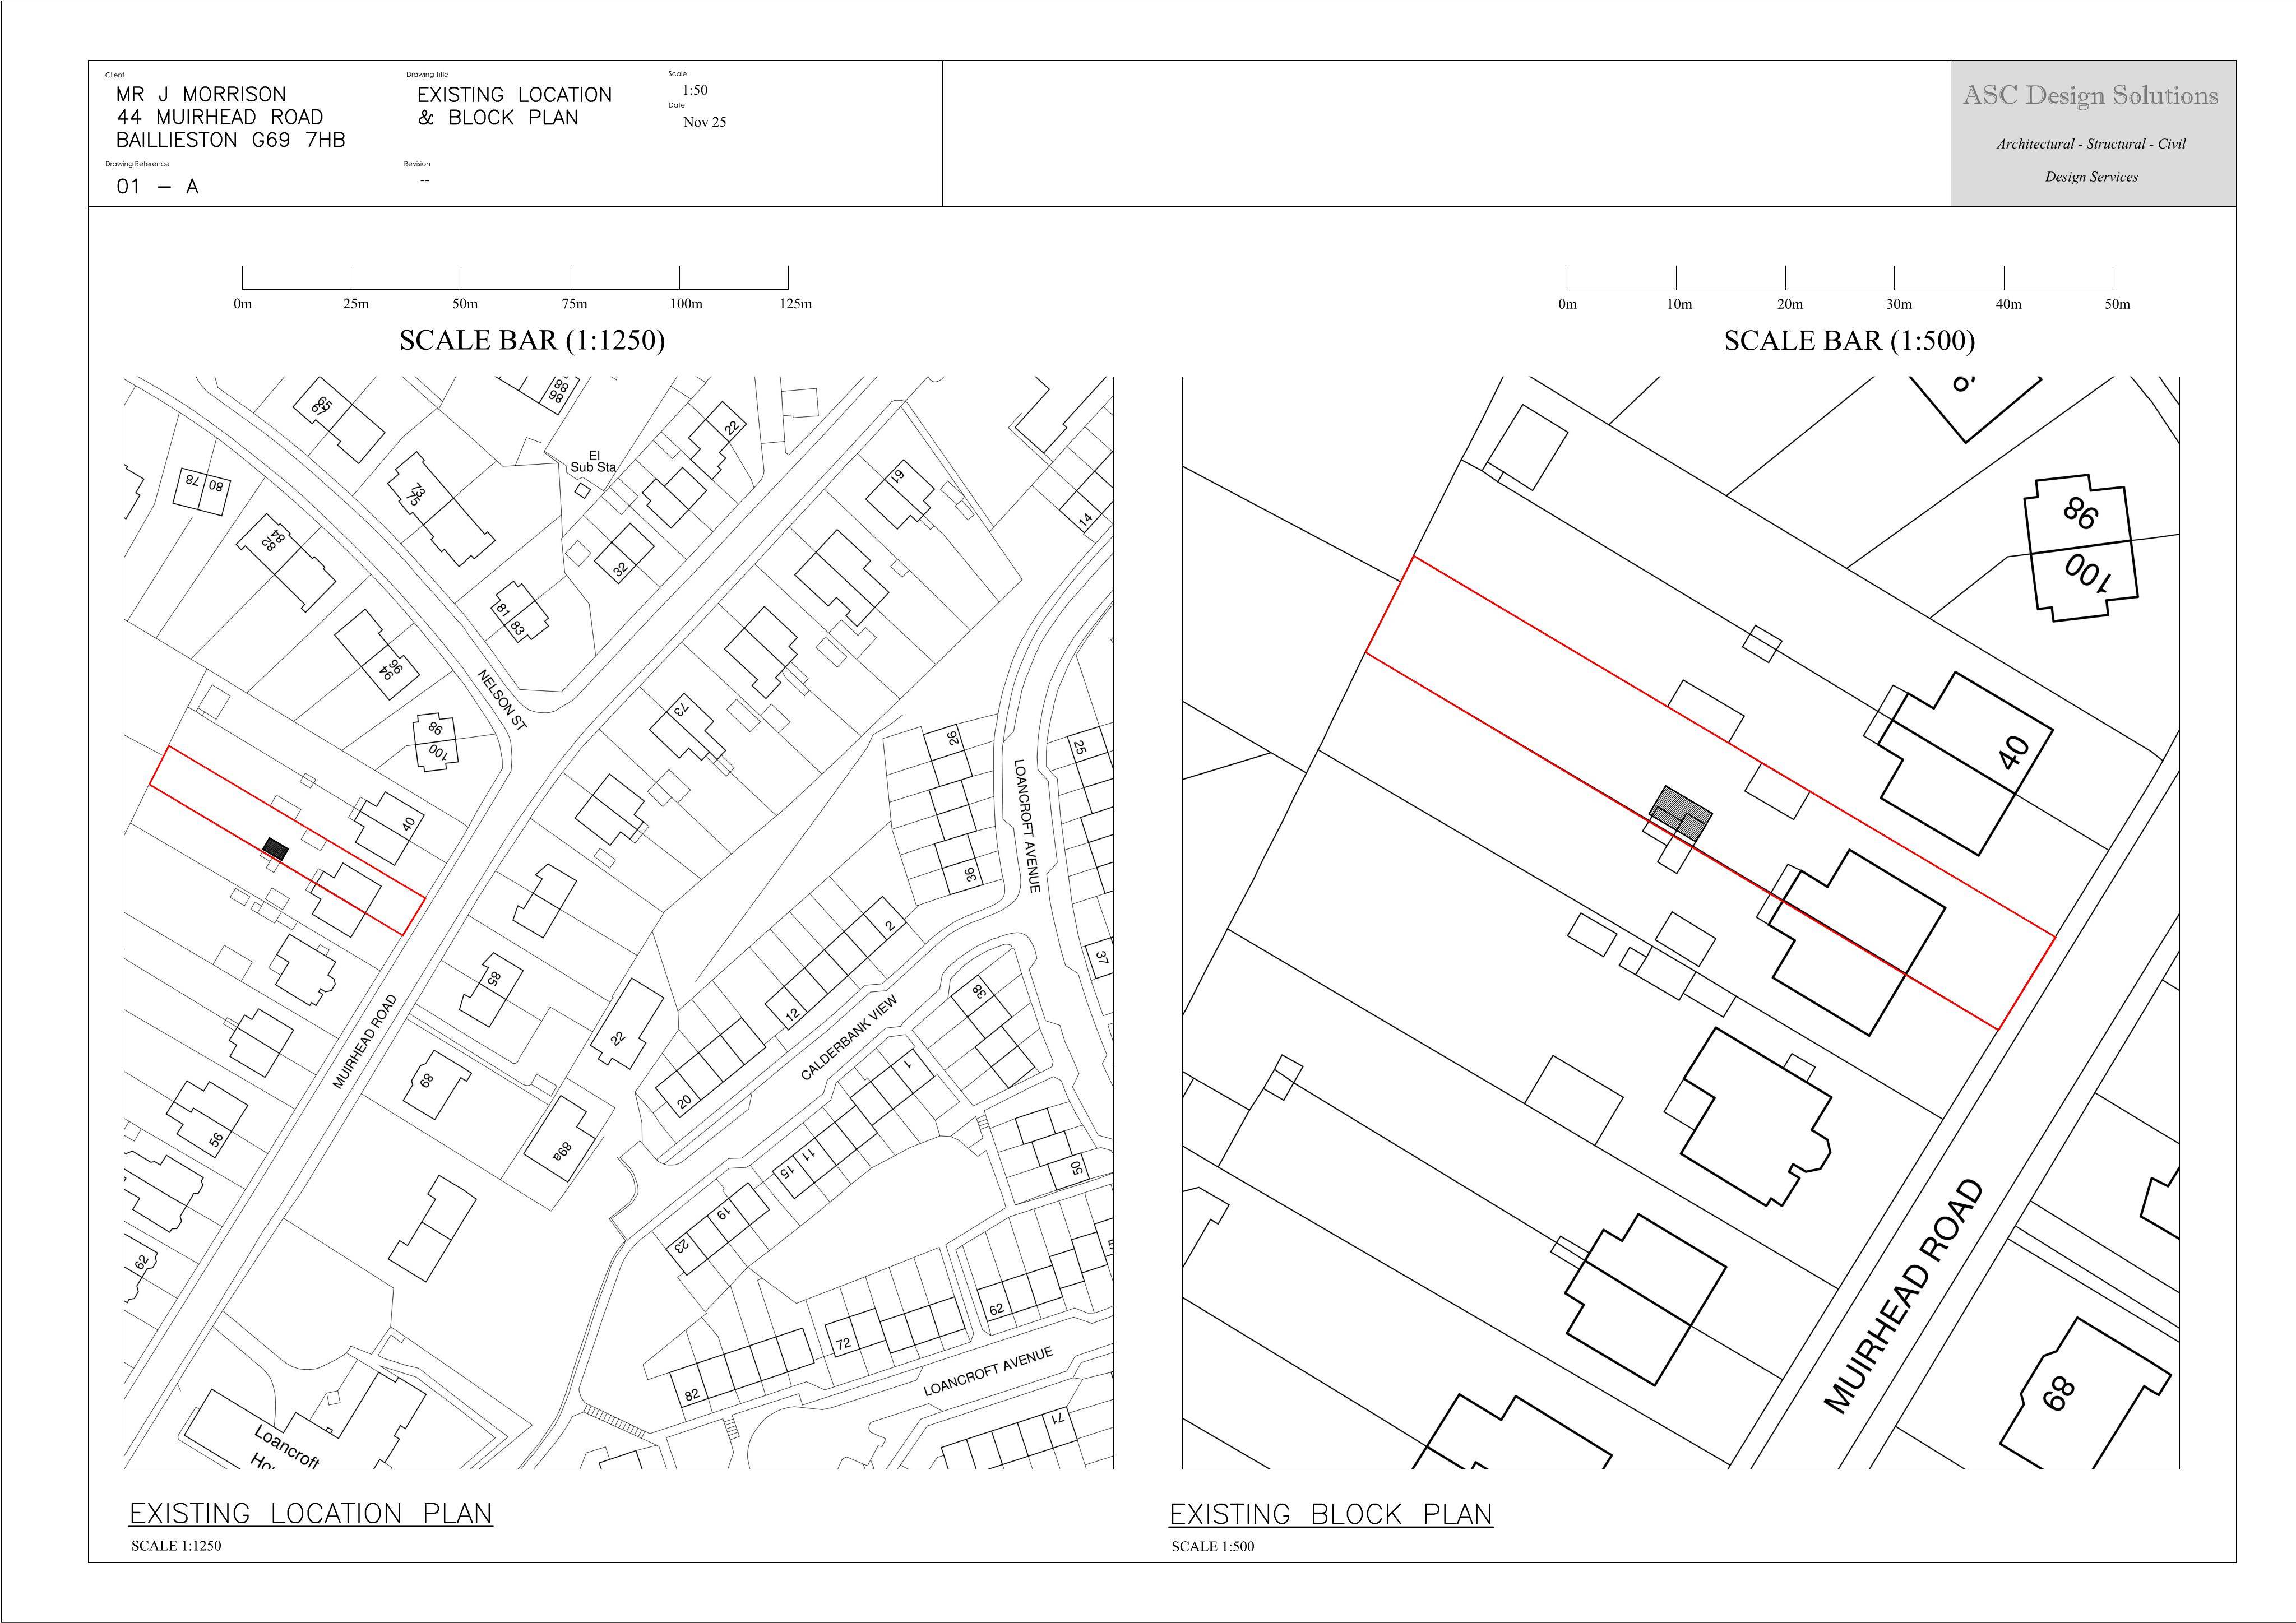Screen dimensions: 2296x1623
Task: Click the 25m scale bar label
Action: (356, 304)
